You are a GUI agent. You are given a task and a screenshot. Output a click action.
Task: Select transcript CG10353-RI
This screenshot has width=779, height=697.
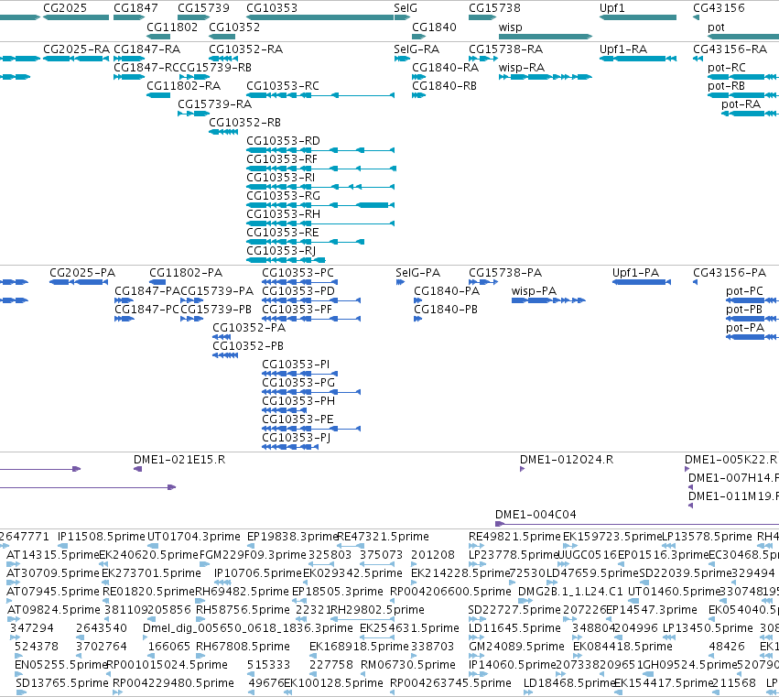click(320, 187)
